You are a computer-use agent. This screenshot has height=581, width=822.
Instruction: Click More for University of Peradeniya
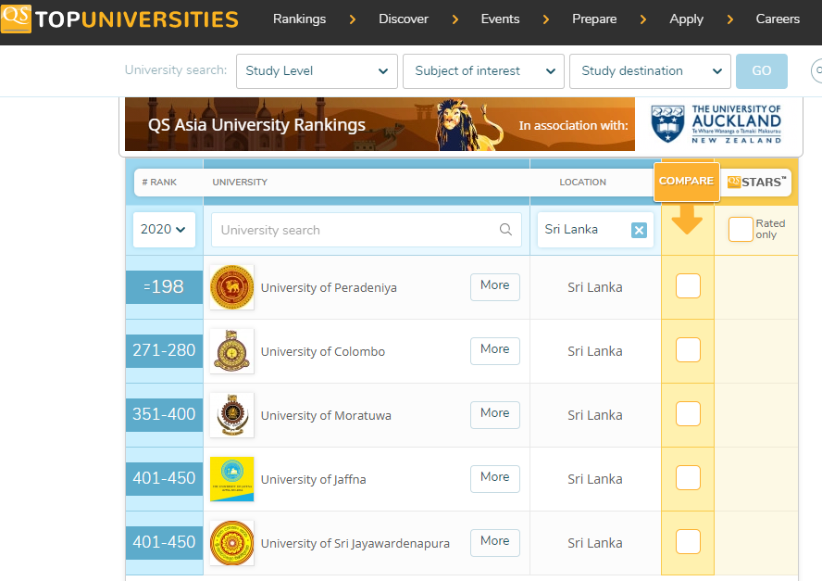[495, 286]
